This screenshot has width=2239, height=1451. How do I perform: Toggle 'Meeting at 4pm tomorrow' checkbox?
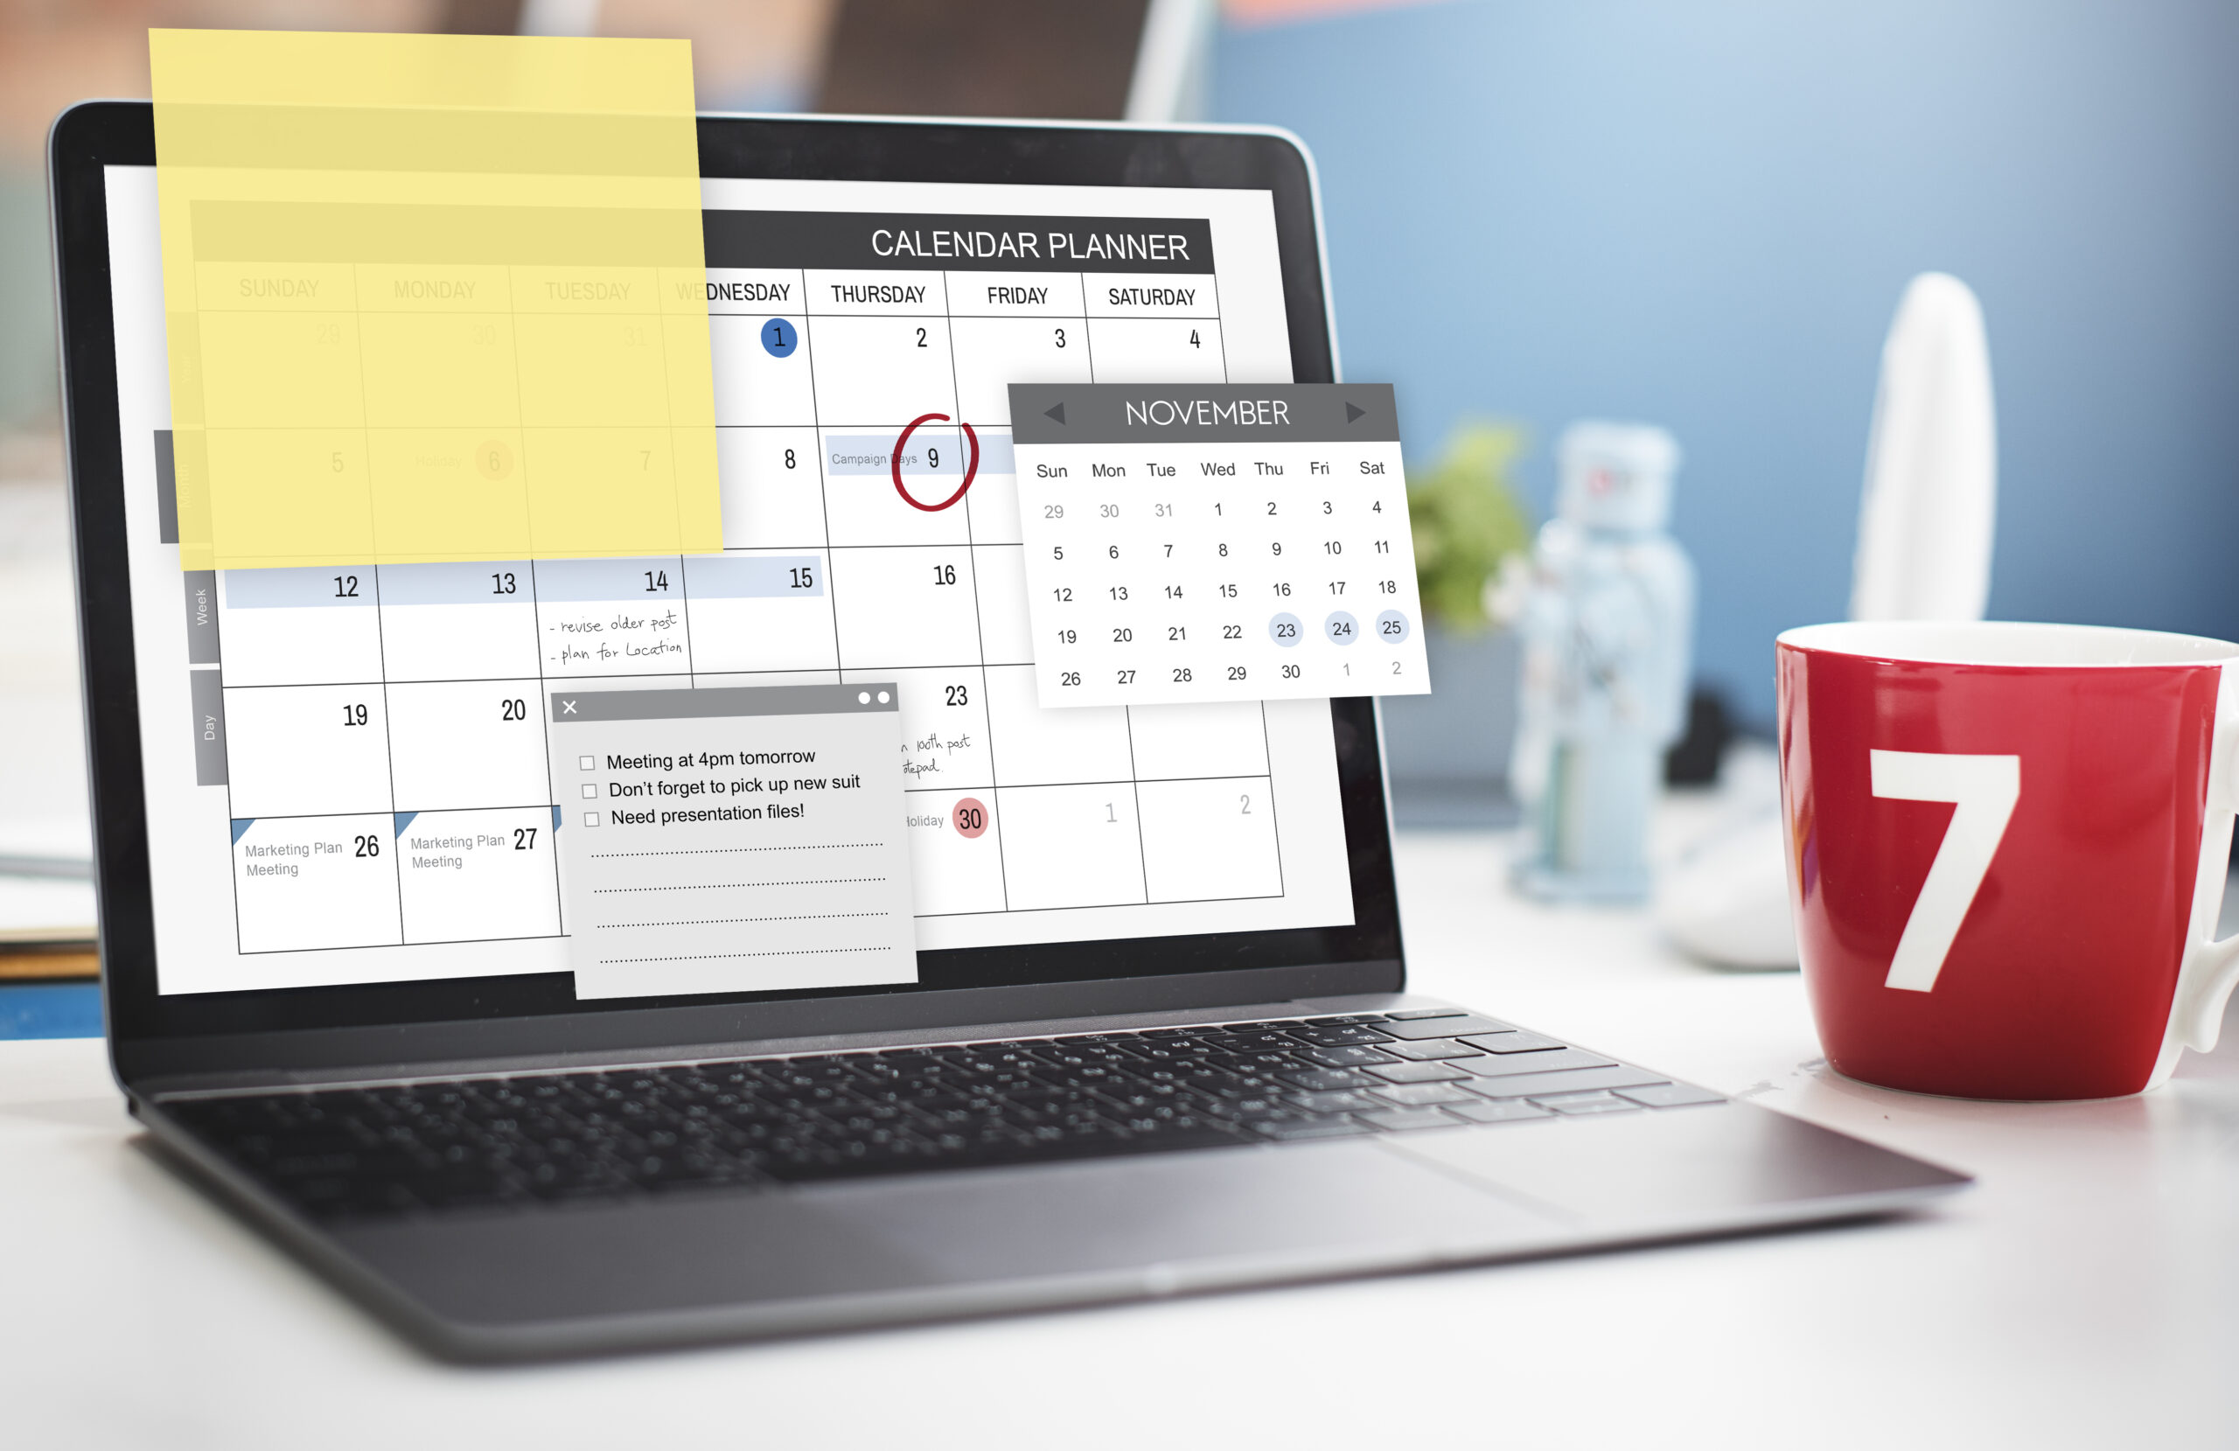(586, 756)
